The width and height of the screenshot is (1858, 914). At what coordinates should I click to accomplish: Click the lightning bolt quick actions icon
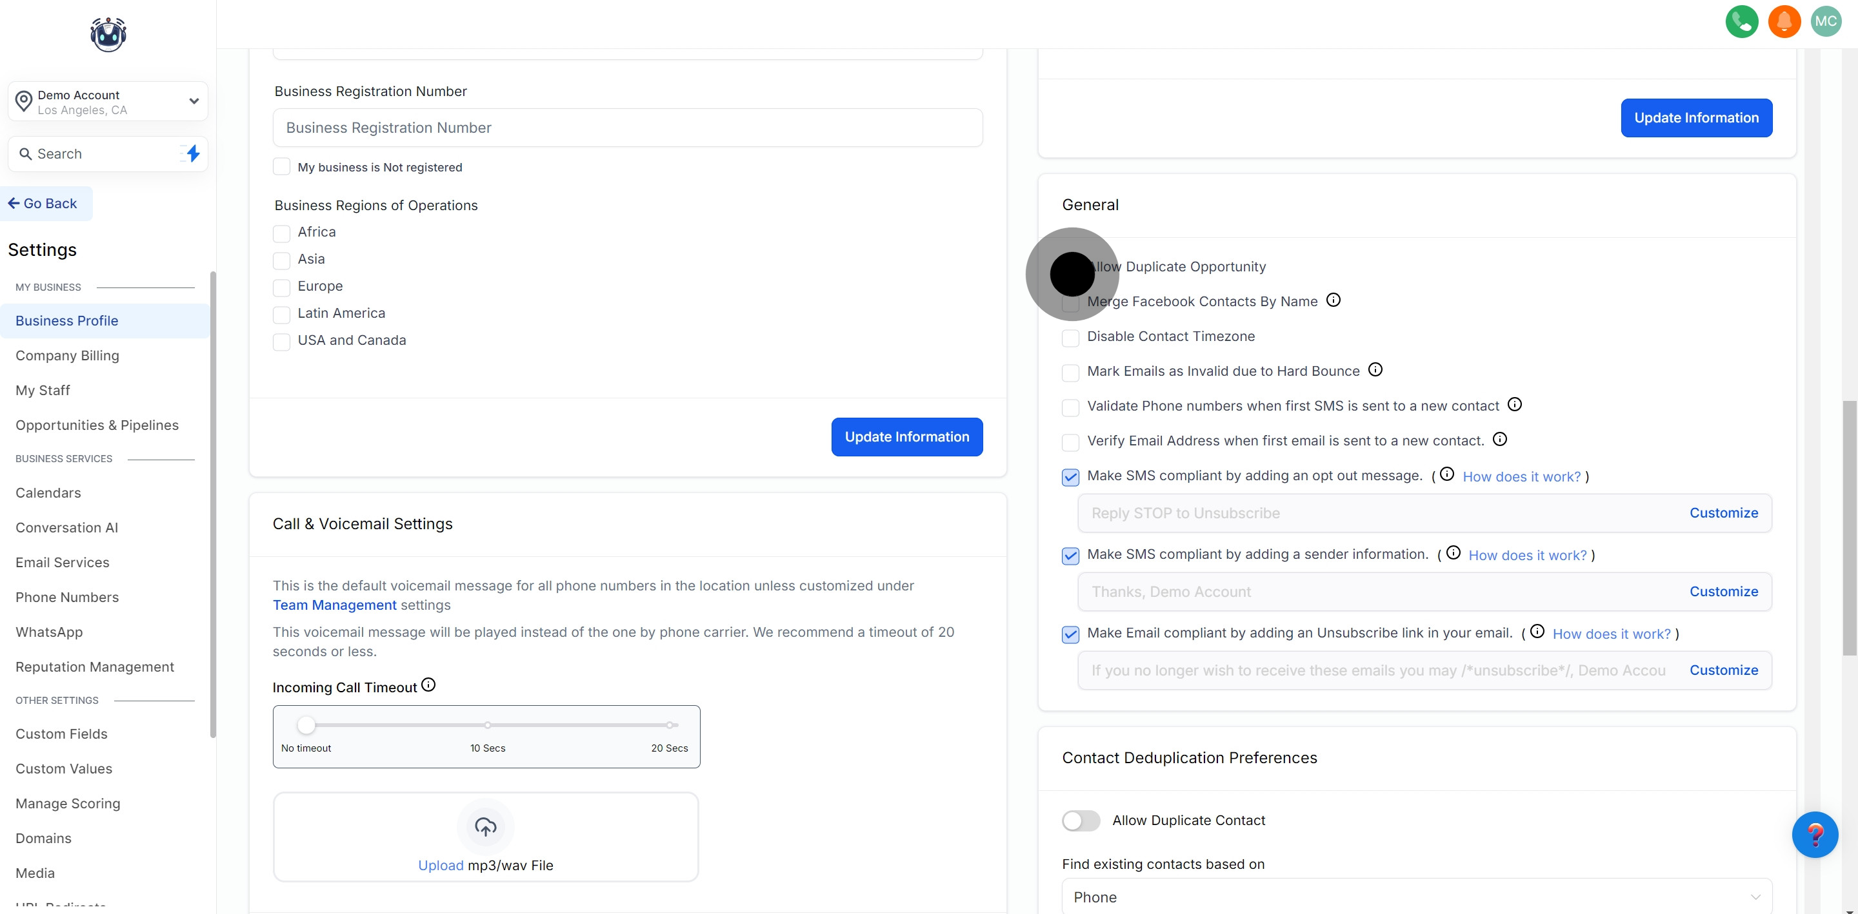point(193,153)
